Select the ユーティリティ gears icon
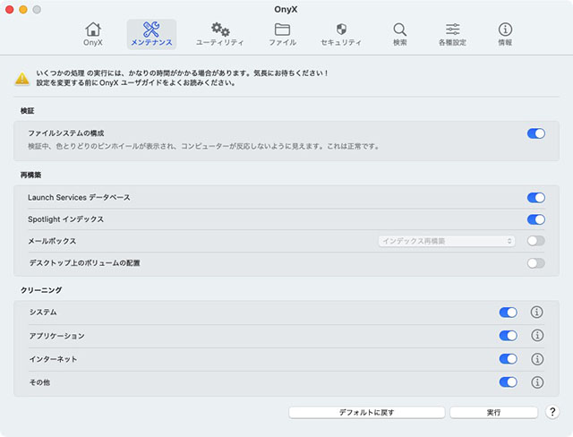The width and height of the screenshot is (573, 437). click(219, 30)
